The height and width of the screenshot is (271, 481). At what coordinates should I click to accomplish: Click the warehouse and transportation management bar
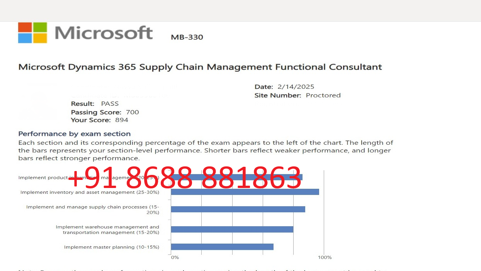232,229
